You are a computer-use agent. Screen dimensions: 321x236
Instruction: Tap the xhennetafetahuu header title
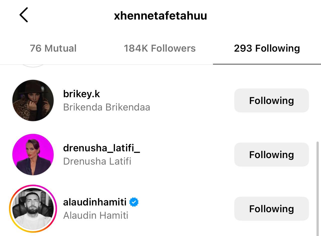coord(160,16)
